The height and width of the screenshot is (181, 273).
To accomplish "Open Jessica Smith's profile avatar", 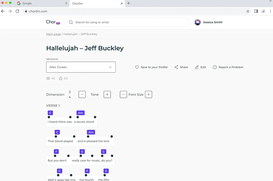I will [x=198, y=22].
